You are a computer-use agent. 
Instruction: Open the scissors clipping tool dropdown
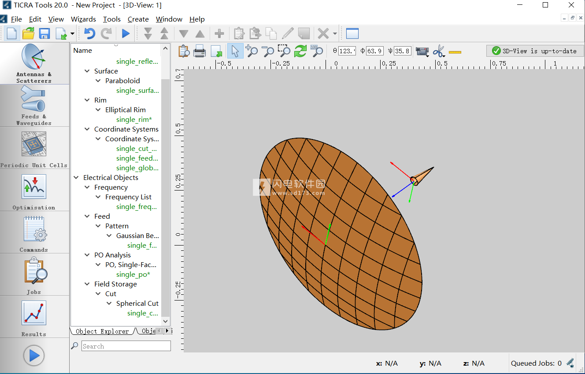(439, 51)
